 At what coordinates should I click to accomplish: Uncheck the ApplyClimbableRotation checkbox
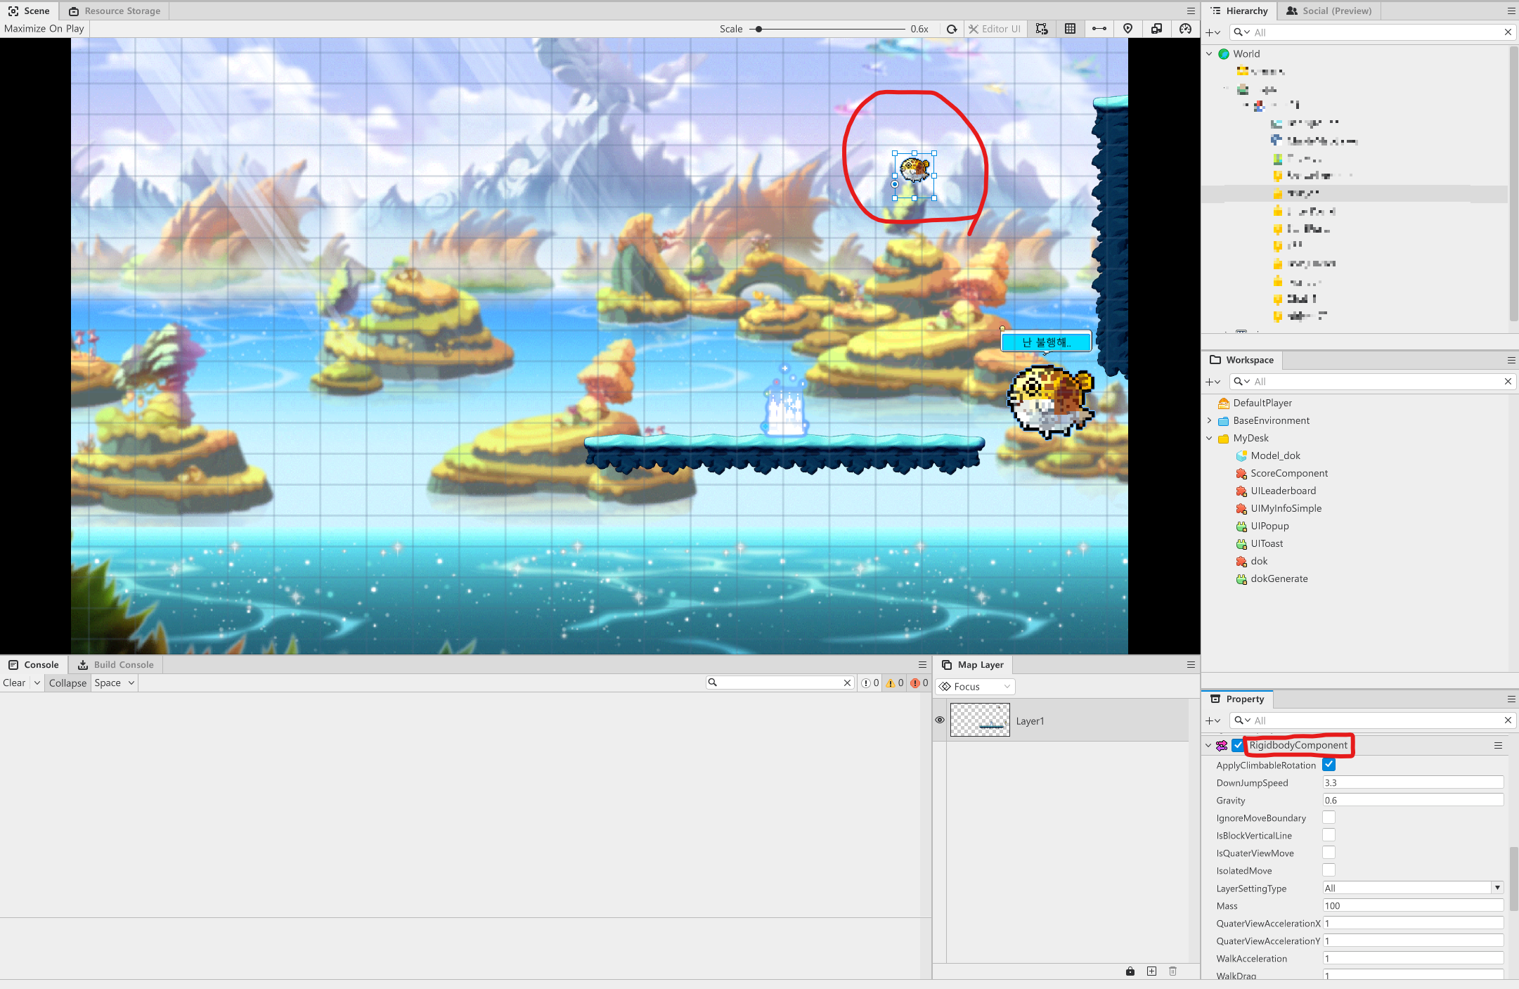pos(1329,765)
